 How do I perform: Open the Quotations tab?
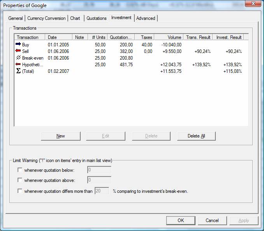(97, 18)
